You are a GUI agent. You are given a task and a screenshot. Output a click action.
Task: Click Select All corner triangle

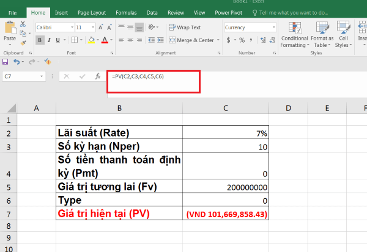point(12,108)
